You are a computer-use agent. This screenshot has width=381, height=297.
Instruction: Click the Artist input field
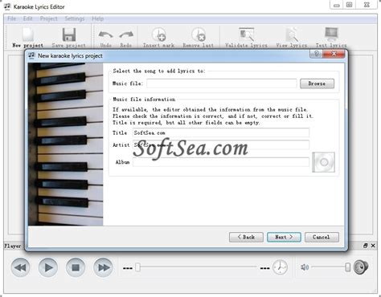coord(221,144)
